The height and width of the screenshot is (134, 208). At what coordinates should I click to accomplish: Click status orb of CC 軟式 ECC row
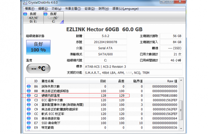[29, 114]
